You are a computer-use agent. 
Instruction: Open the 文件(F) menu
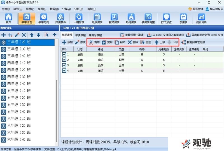pos(6,9)
